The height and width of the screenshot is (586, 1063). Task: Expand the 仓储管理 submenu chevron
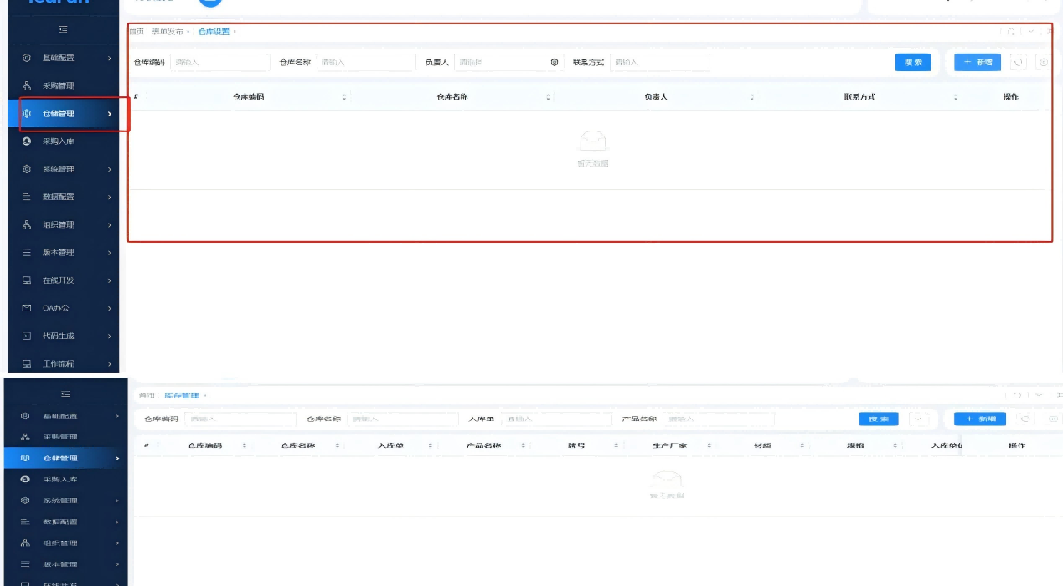[111, 113]
